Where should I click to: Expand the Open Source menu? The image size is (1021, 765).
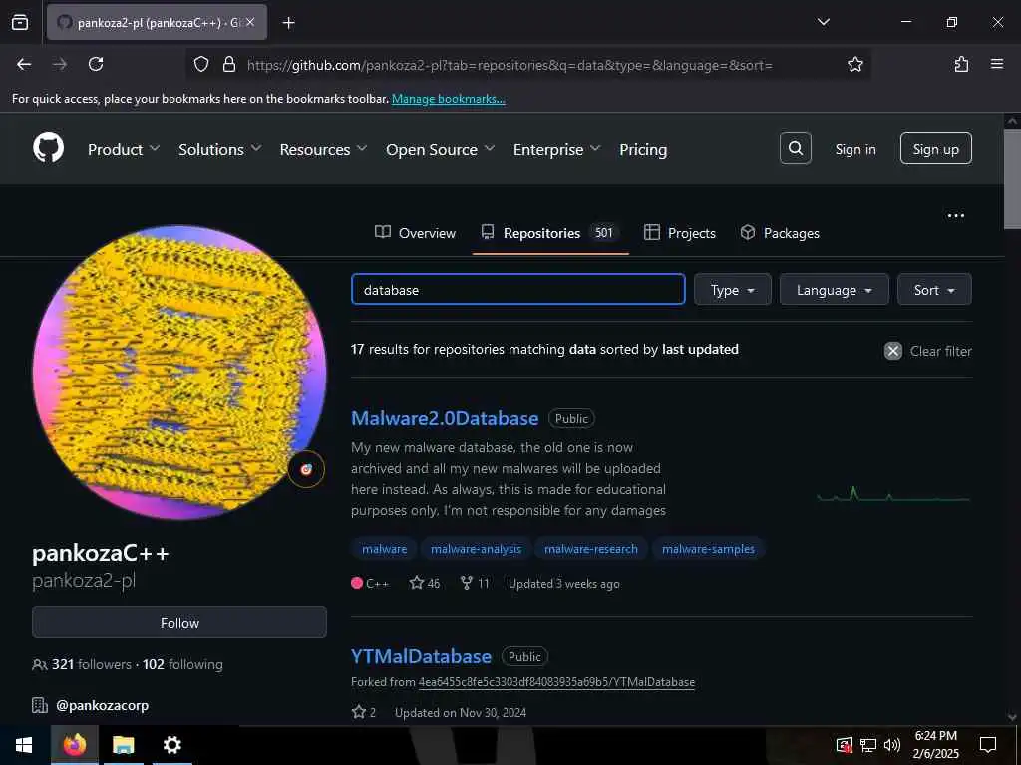click(440, 149)
